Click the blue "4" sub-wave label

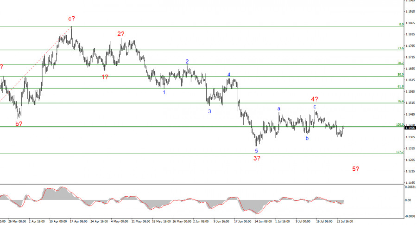click(229, 75)
